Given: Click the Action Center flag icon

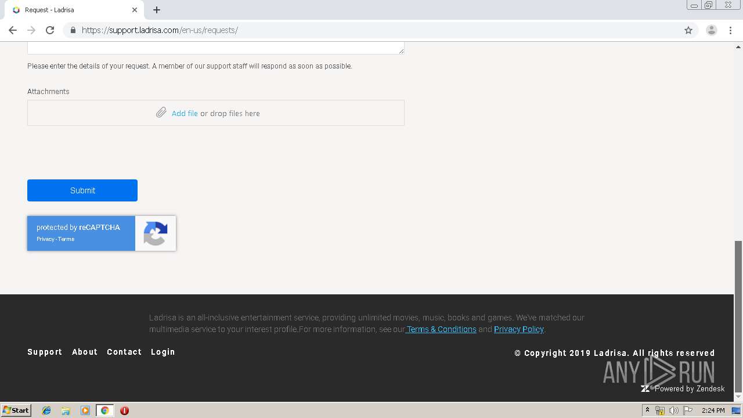Looking at the screenshot, I should point(688,410).
